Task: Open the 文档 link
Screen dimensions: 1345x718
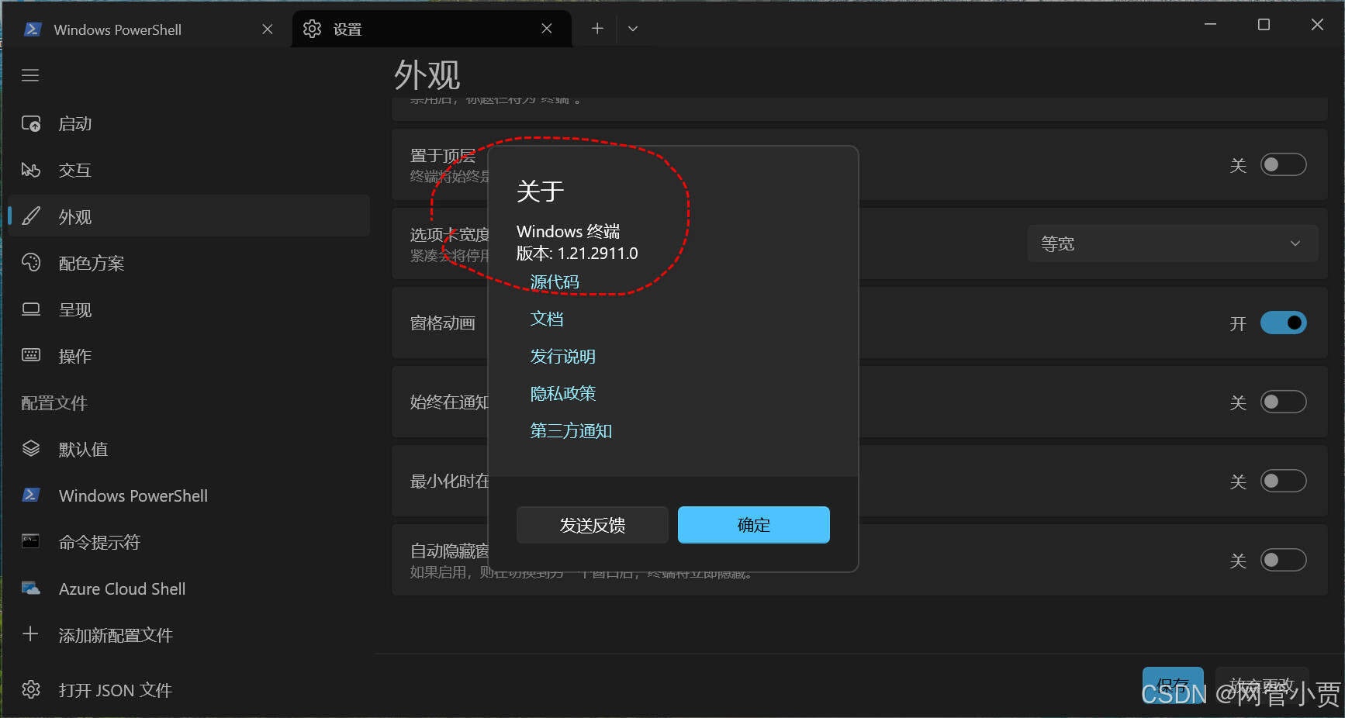Action: point(547,319)
